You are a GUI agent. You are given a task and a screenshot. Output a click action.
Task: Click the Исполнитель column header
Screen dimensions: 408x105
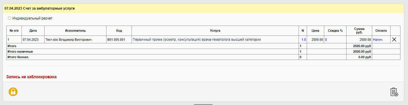(x=75, y=31)
